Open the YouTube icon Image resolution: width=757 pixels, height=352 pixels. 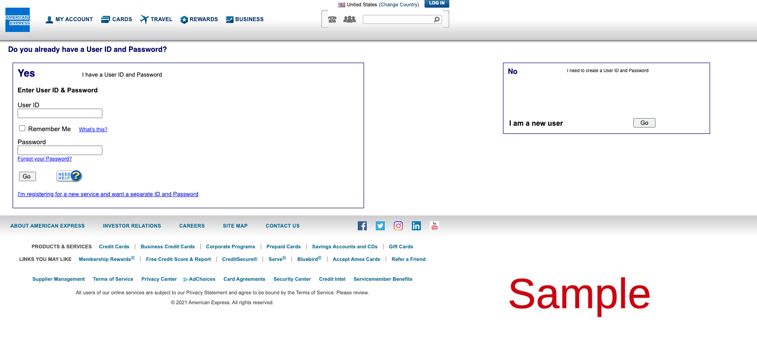[434, 226]
